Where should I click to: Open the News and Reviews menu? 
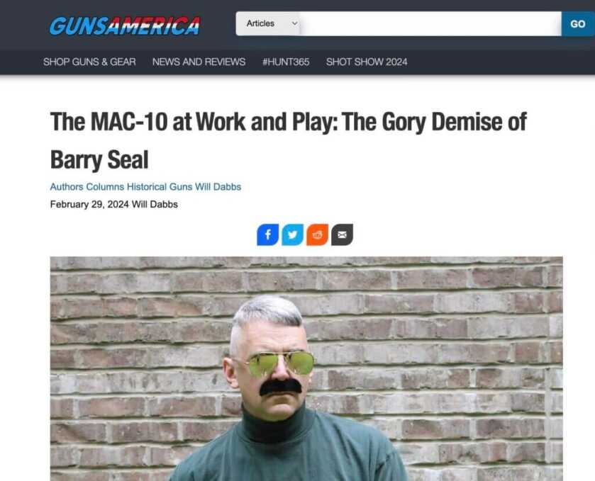pyautogui.click(x=199, y=62)
